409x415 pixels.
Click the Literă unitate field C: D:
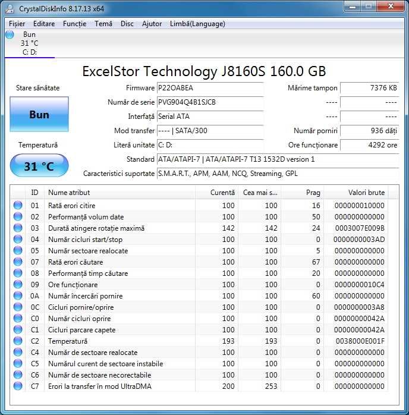pos(210,145)
